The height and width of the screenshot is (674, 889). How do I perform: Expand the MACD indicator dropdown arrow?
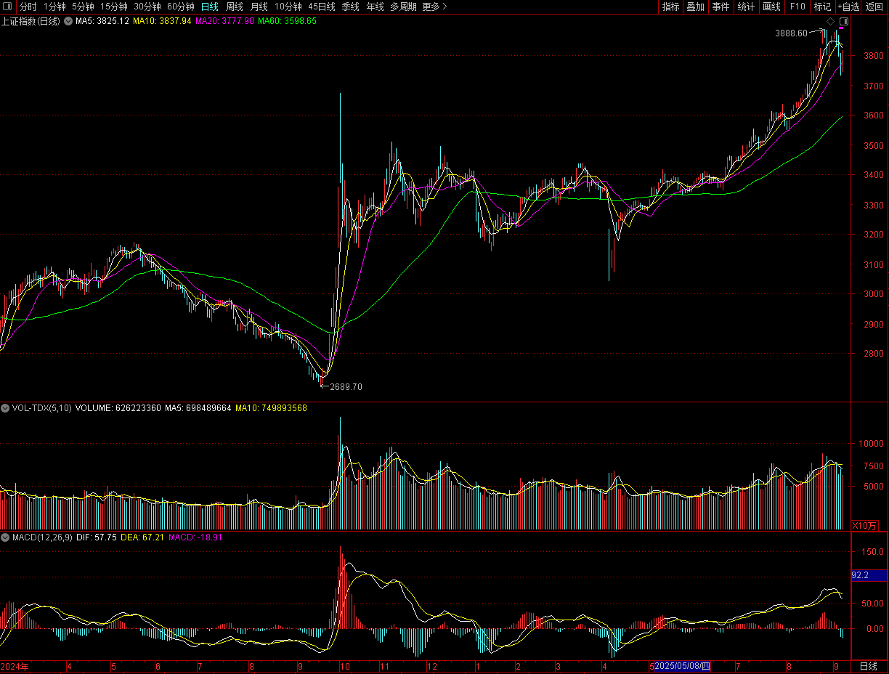click(x=5, y=537)
